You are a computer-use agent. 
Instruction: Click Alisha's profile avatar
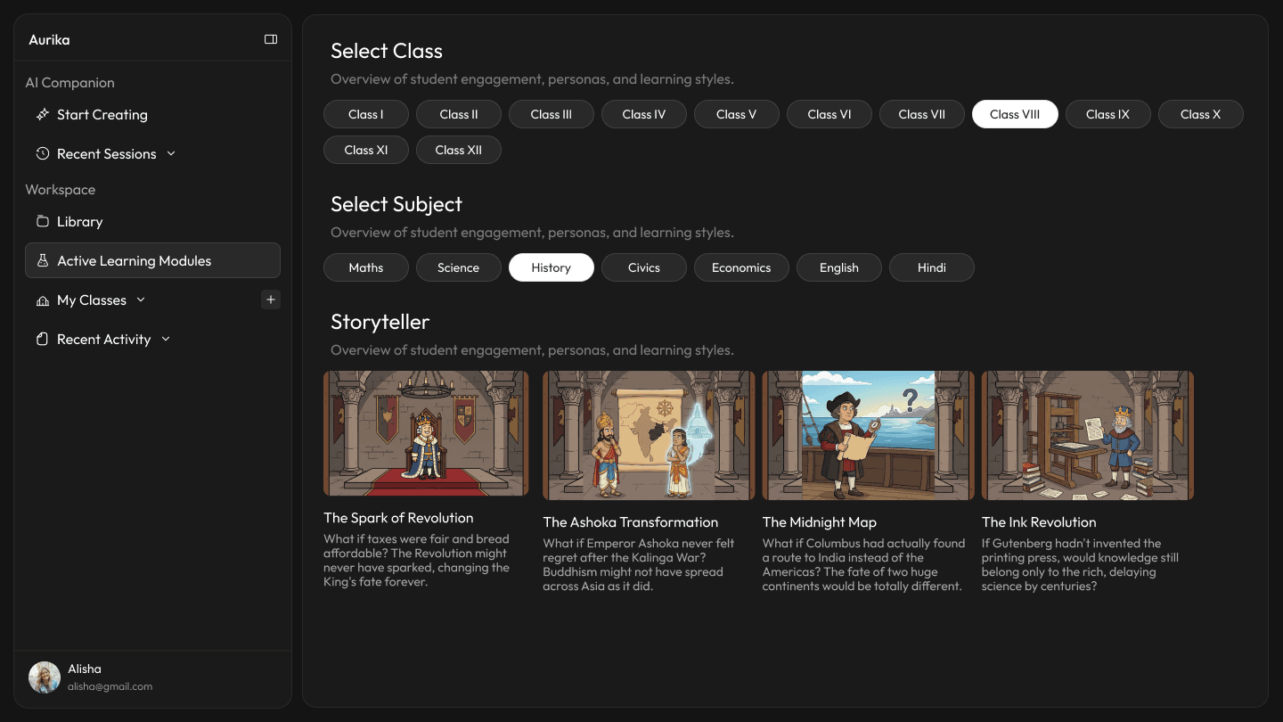point(44,677)
